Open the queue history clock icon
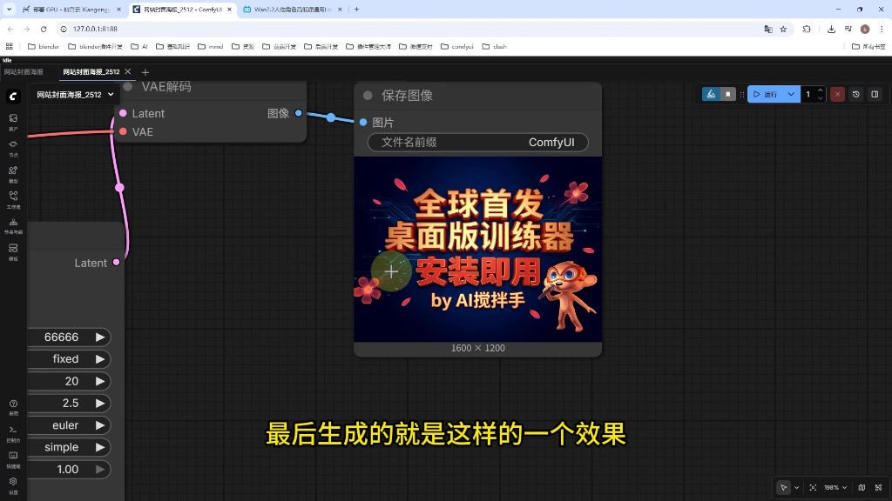 pos(855,94)
